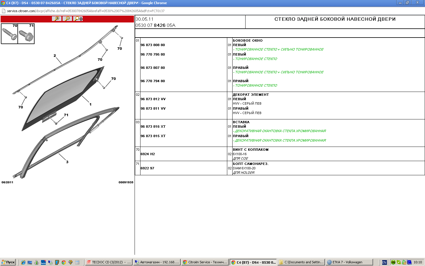
Task: Open Internet Explorer from quick launch
Action: coord(23,262)
